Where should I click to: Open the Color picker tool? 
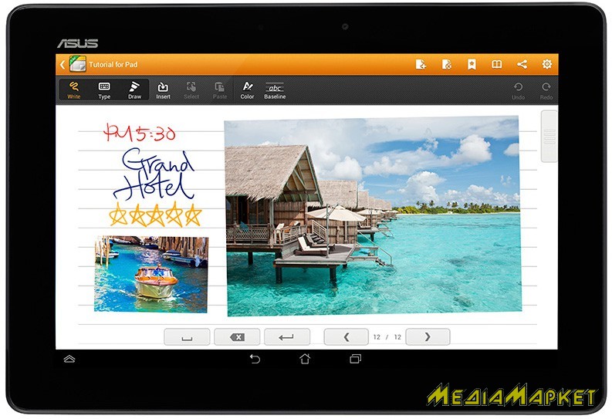tap(247, 90)
